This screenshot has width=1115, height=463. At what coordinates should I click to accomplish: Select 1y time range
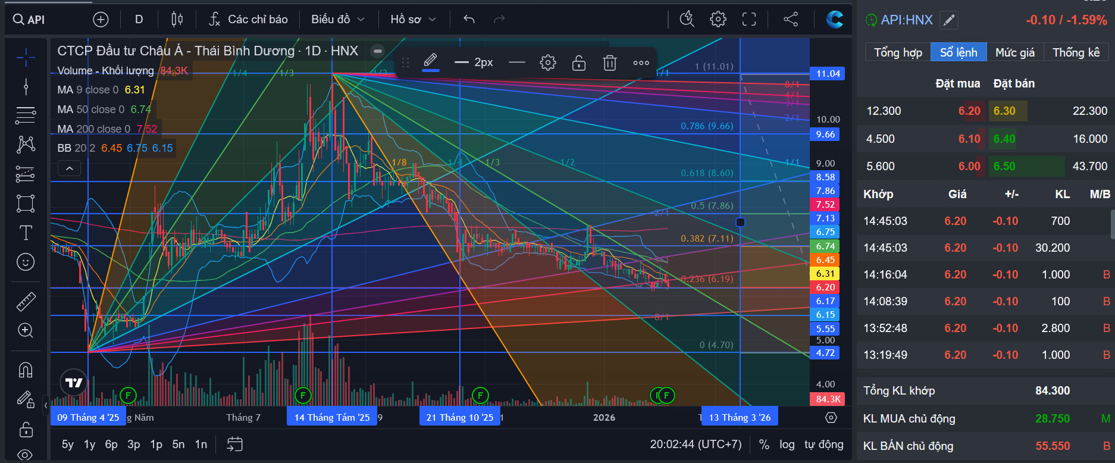[90, 445]
